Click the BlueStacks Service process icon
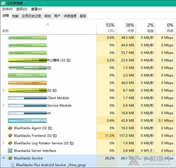 (11, 158)
